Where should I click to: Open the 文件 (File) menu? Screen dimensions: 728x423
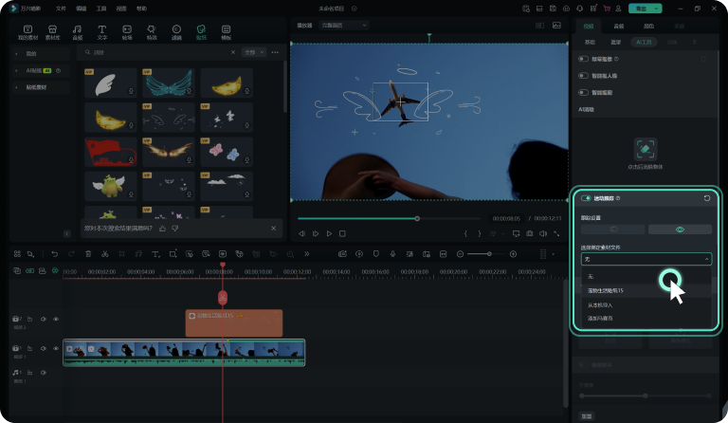point(61,8)
